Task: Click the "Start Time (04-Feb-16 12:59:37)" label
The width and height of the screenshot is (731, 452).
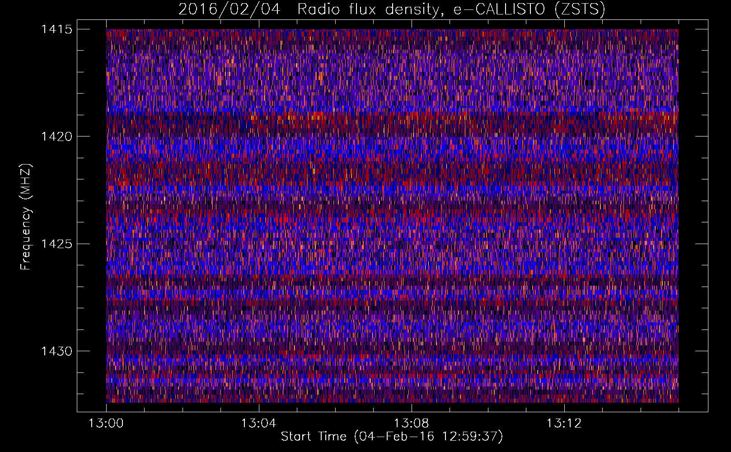Action: (392, 437)
